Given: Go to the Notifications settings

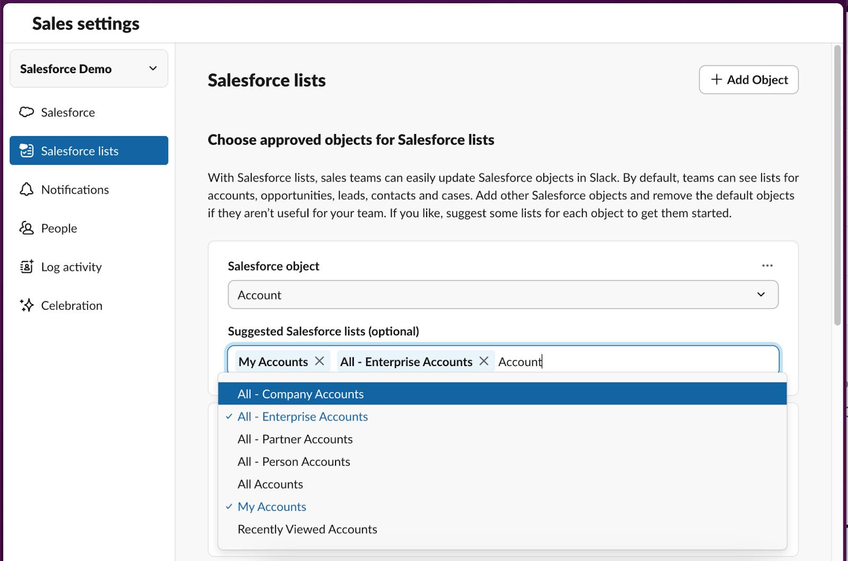Looking at the screenshot, I should pyautogui.click(x=89, y=190).
